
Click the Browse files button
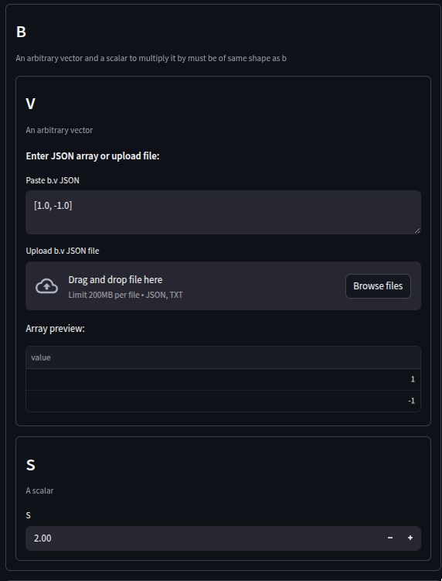378,286
